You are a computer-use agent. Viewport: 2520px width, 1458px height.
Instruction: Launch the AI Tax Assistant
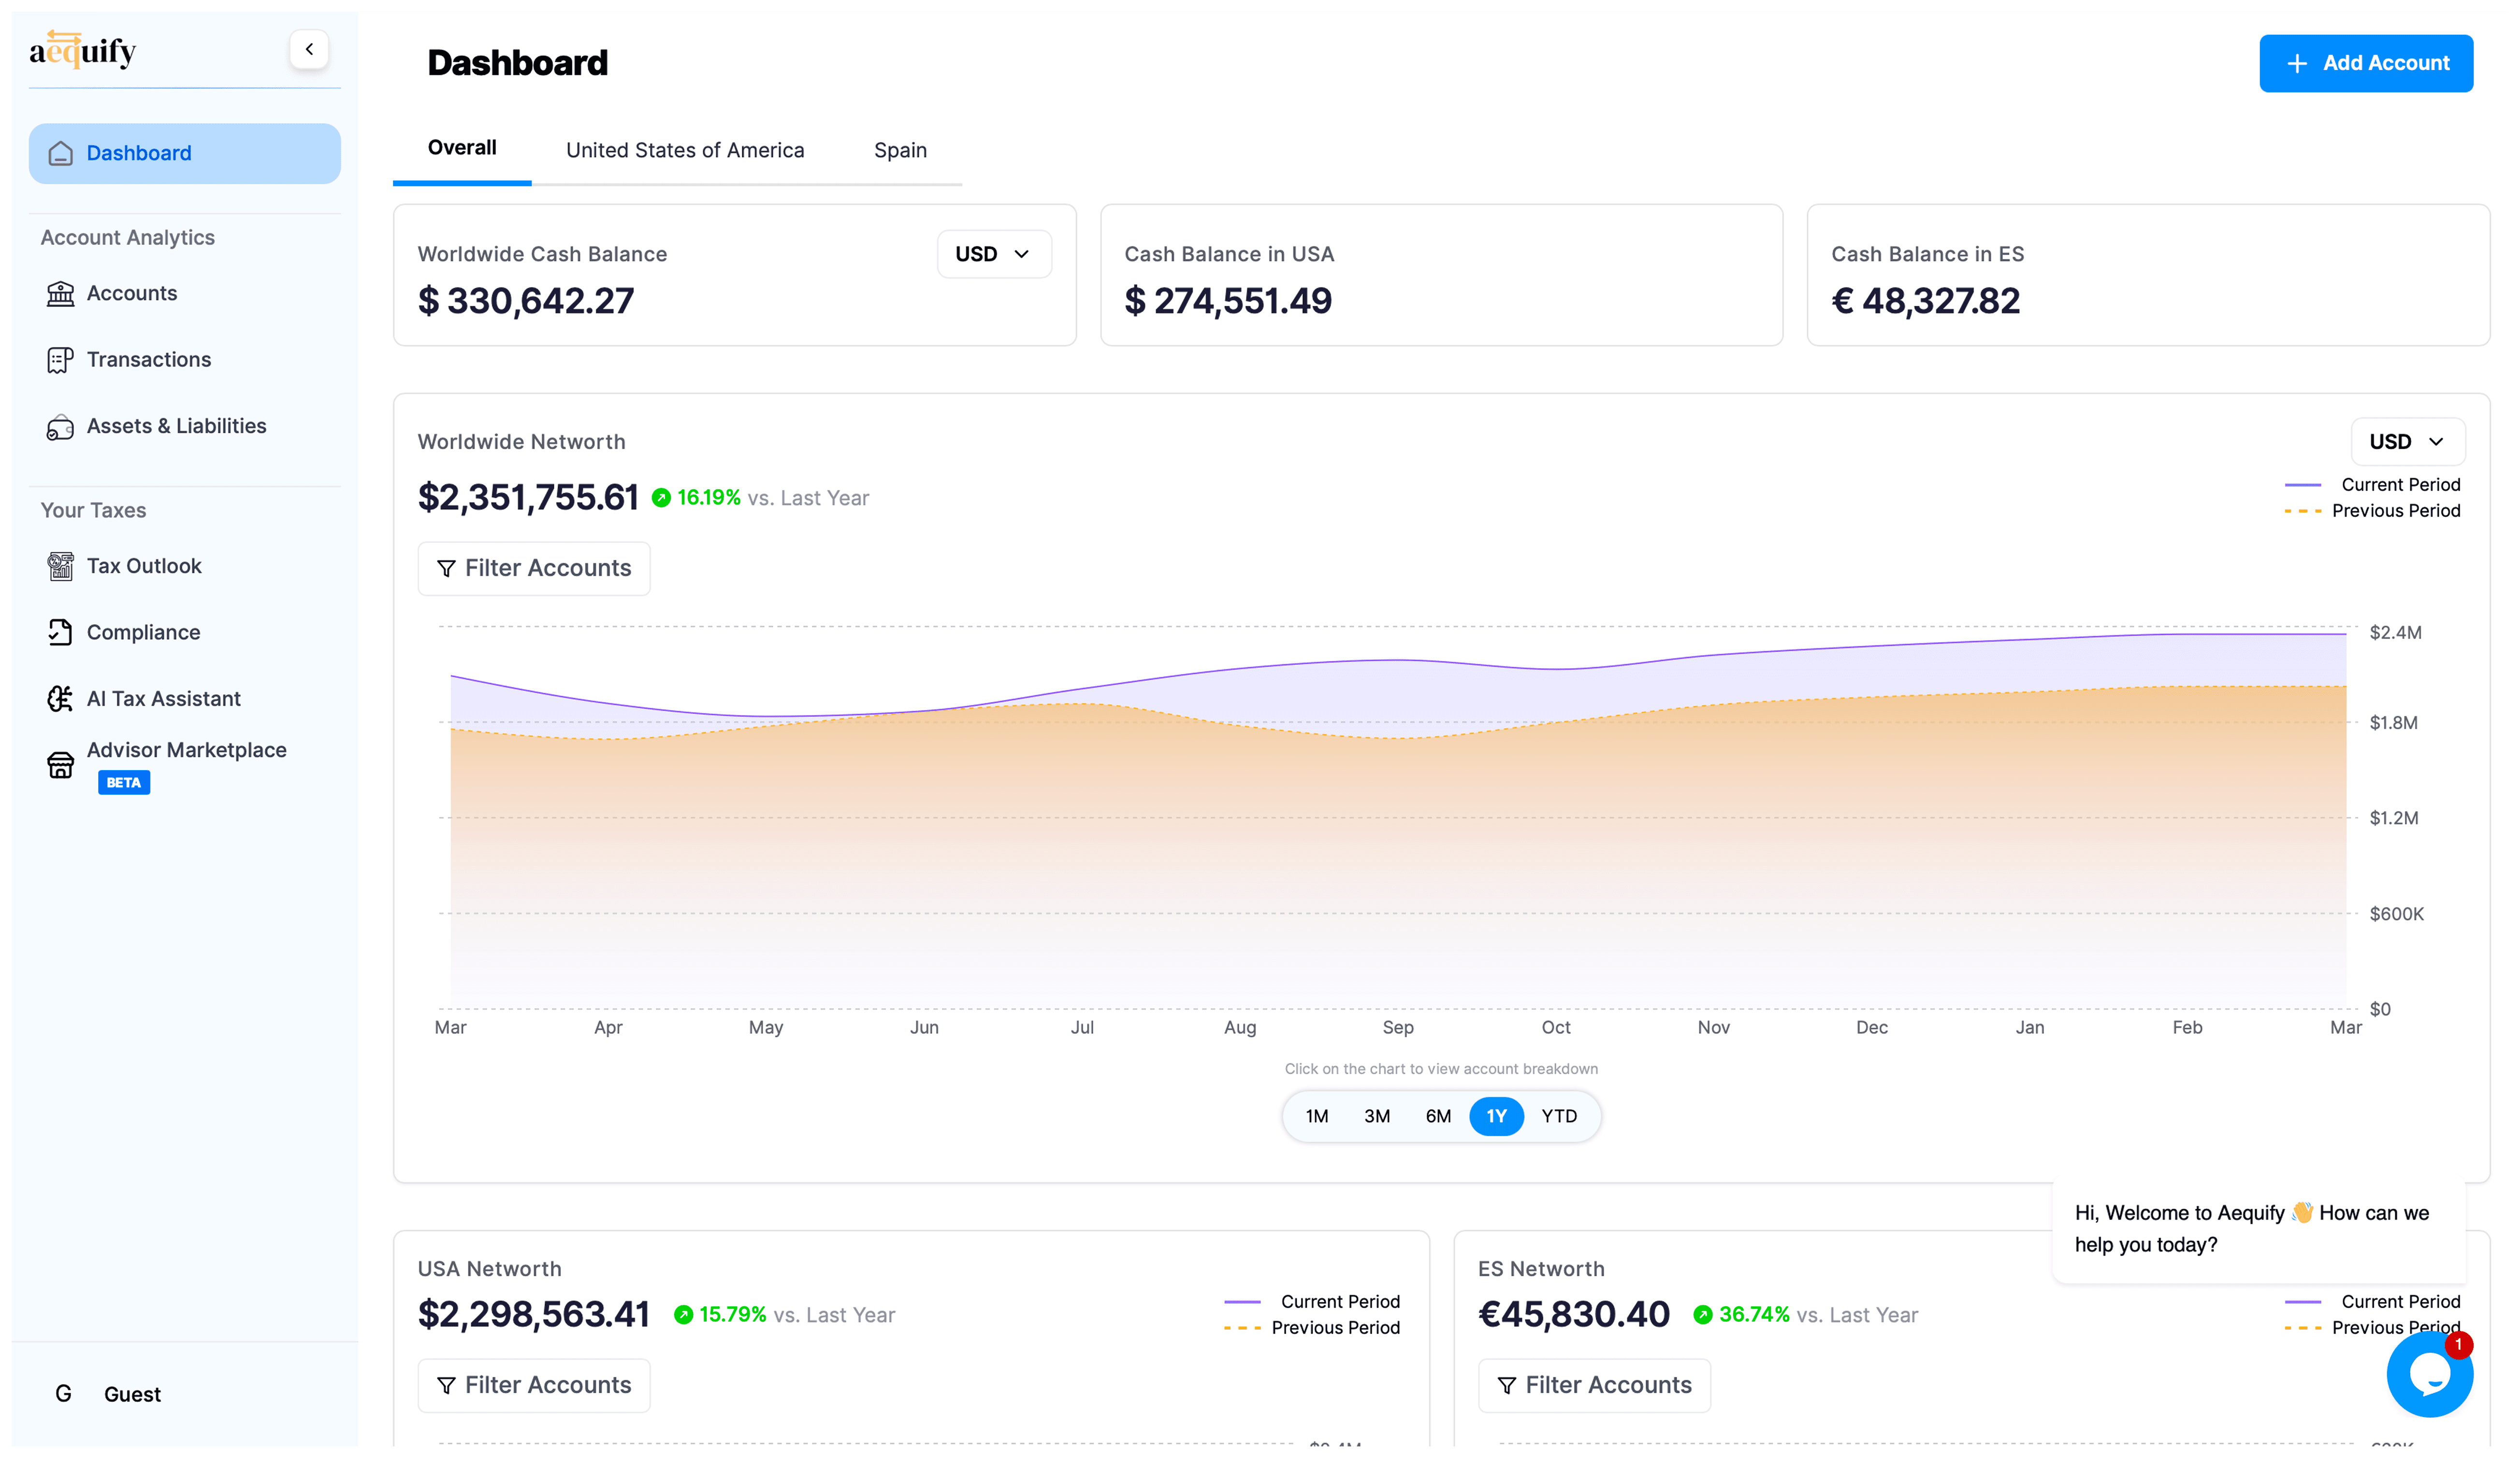[x=163, y=698]
